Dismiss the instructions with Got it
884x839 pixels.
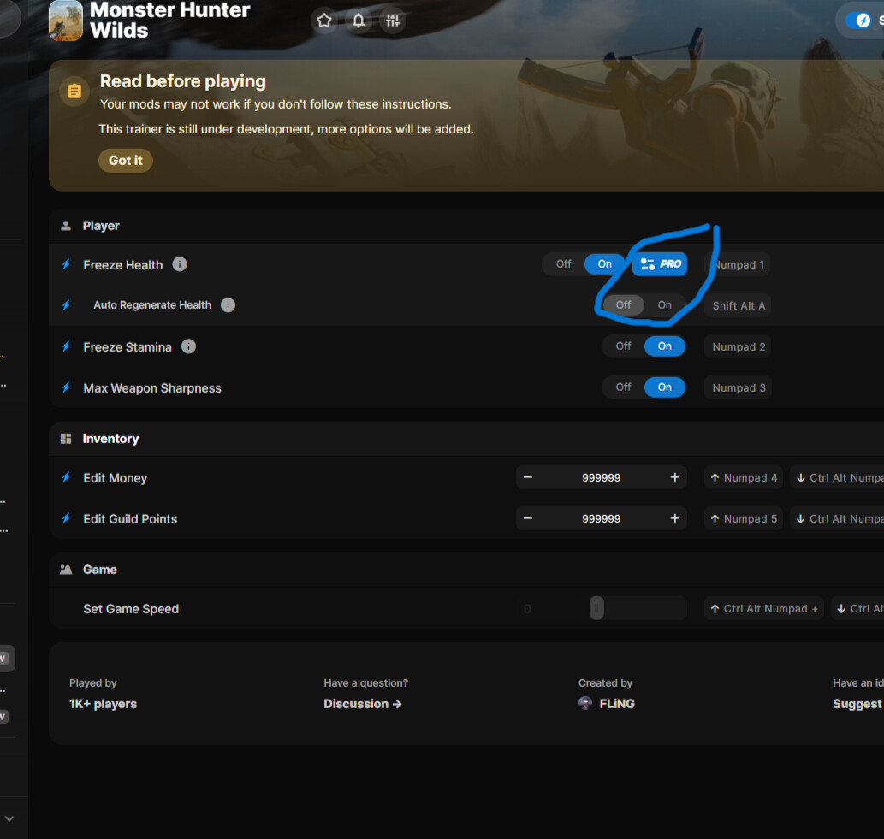[x=125, y=160]
